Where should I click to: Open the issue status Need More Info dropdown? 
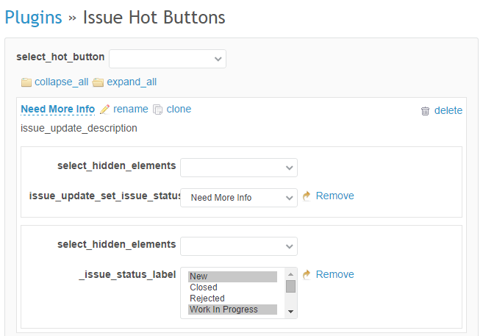[x=239, y=198]
